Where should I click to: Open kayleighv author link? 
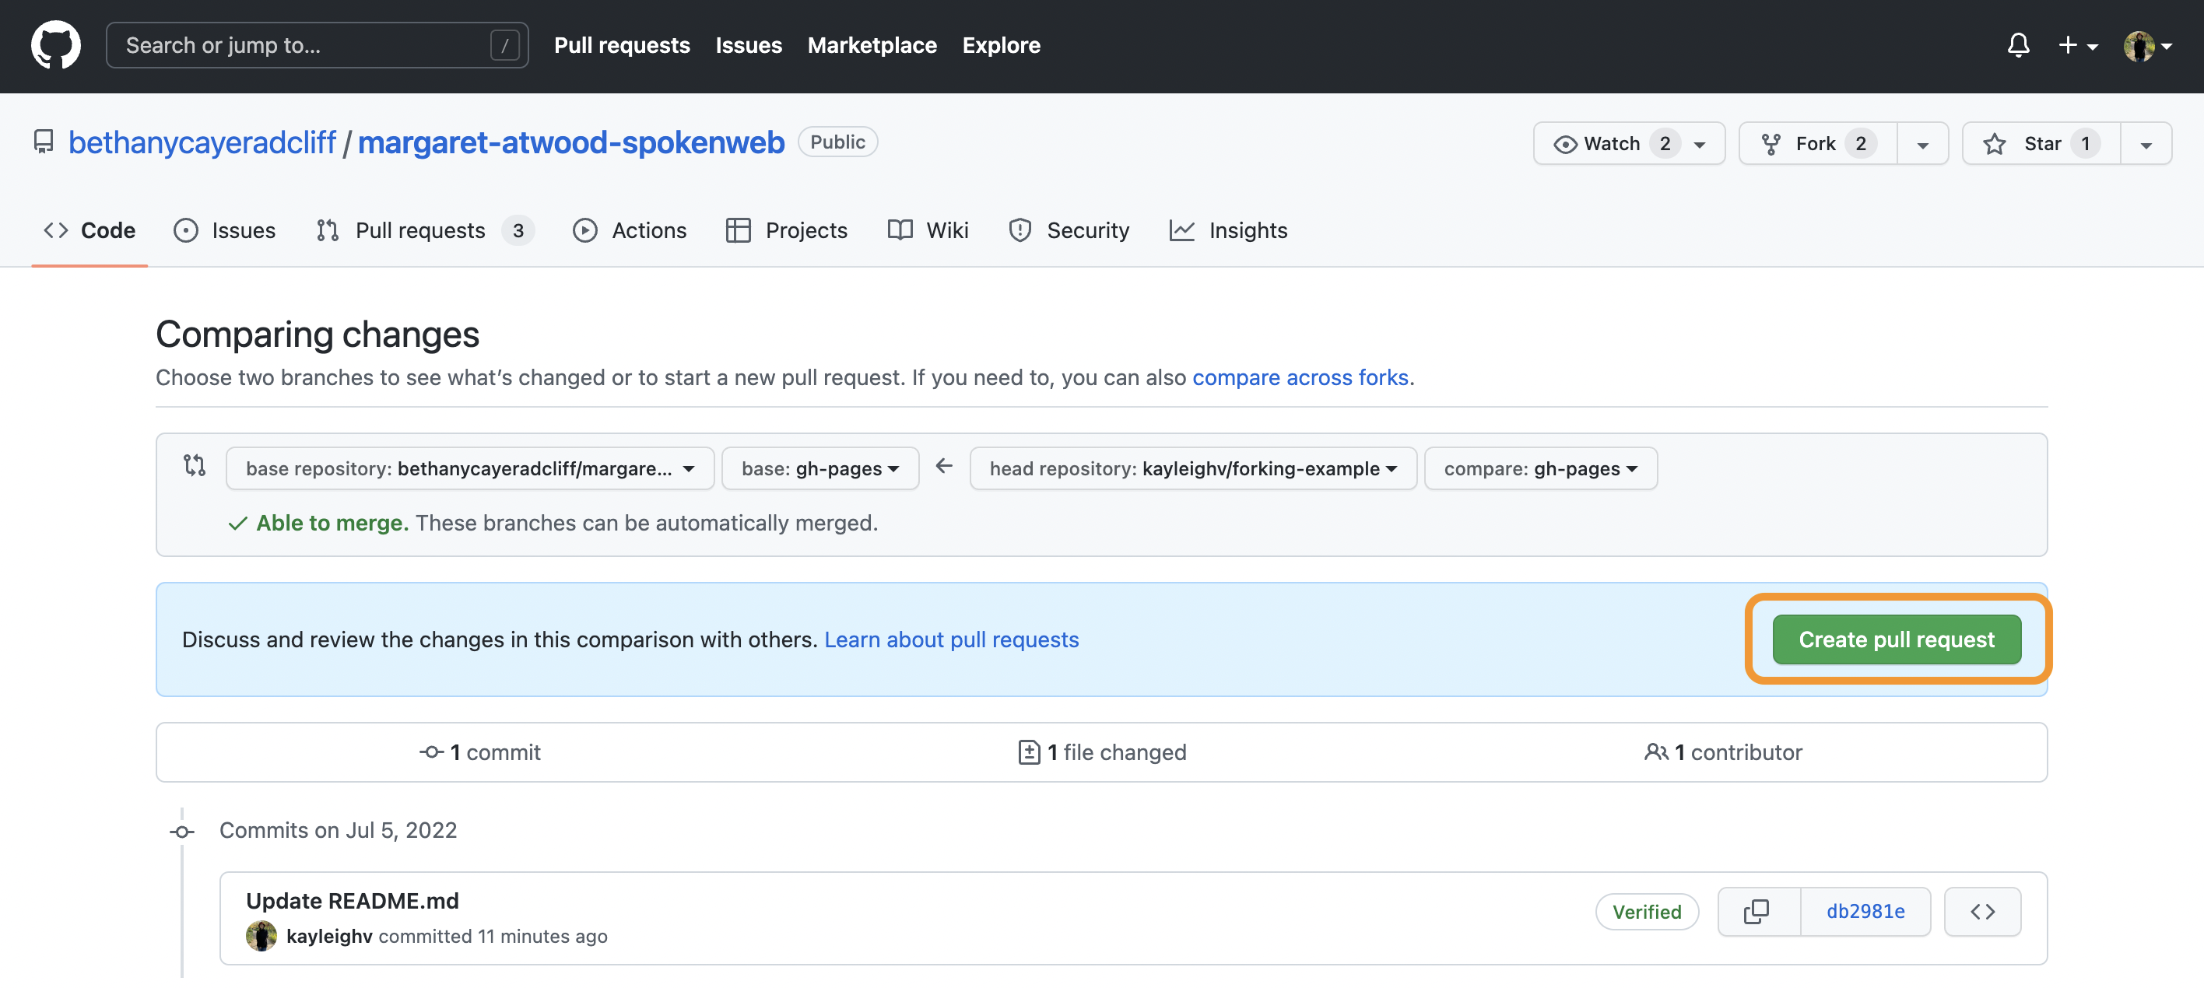click(x=329, y=936)
